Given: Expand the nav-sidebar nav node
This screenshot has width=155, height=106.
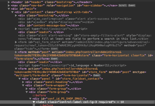Looking at the screenshot, I should (9, 5).
